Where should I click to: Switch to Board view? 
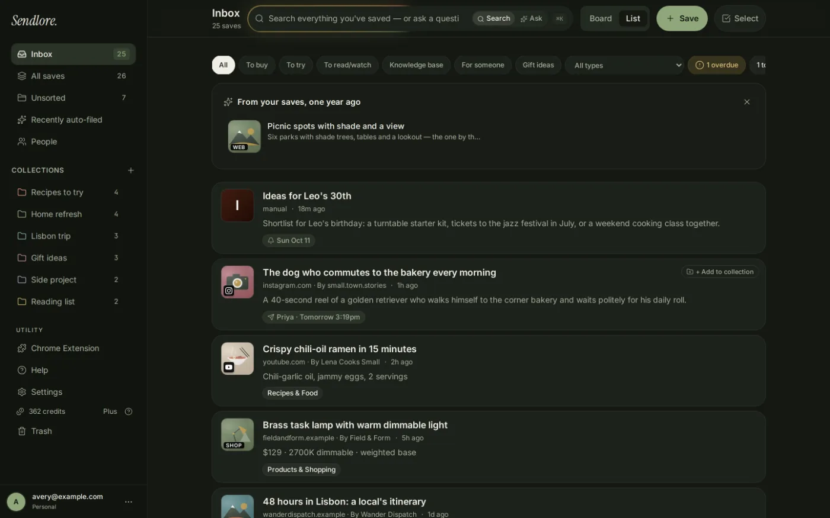point(601,18)
